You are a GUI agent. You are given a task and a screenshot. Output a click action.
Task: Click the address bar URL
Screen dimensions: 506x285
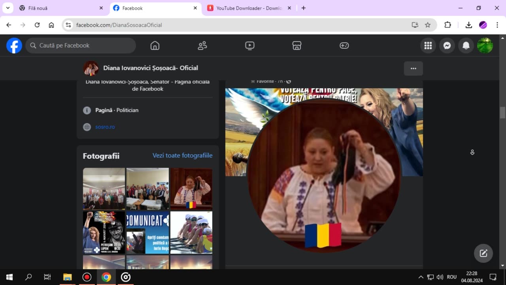tap(119, 25)
